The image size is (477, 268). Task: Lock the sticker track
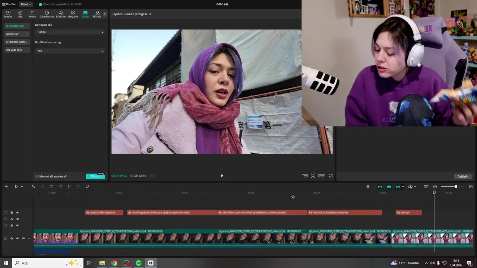[x=12, y=219]
